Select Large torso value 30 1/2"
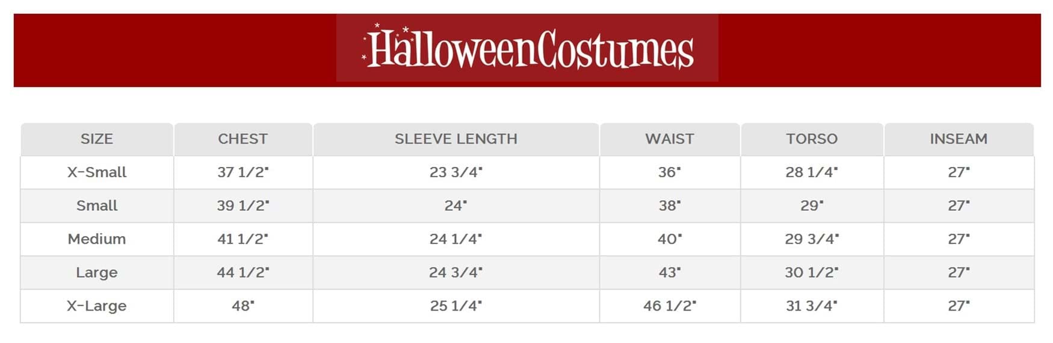Screen dimensions: 1053x343 [x=811, y=272]
